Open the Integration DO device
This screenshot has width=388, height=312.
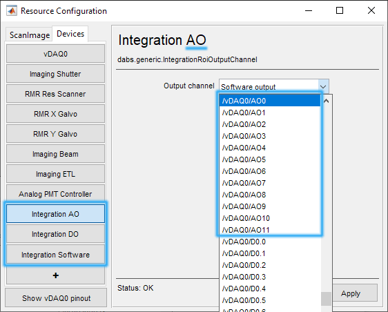[55, 234]
